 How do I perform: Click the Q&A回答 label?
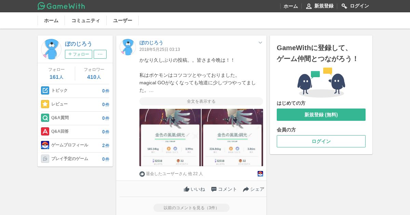(x=60, y=131)
